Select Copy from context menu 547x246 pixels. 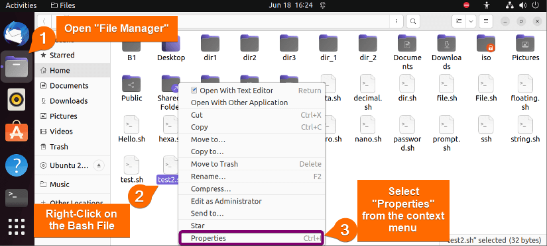click(x=251, y=128)
